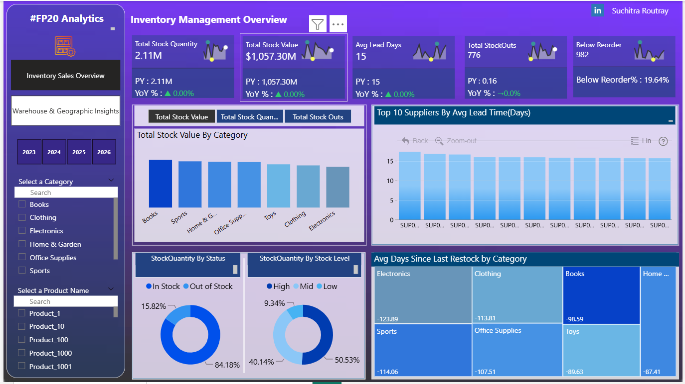The width and height of the screenshot is (685, 384).
Task: Expand the Select a Product Name chevron
Action: point(111,289)
